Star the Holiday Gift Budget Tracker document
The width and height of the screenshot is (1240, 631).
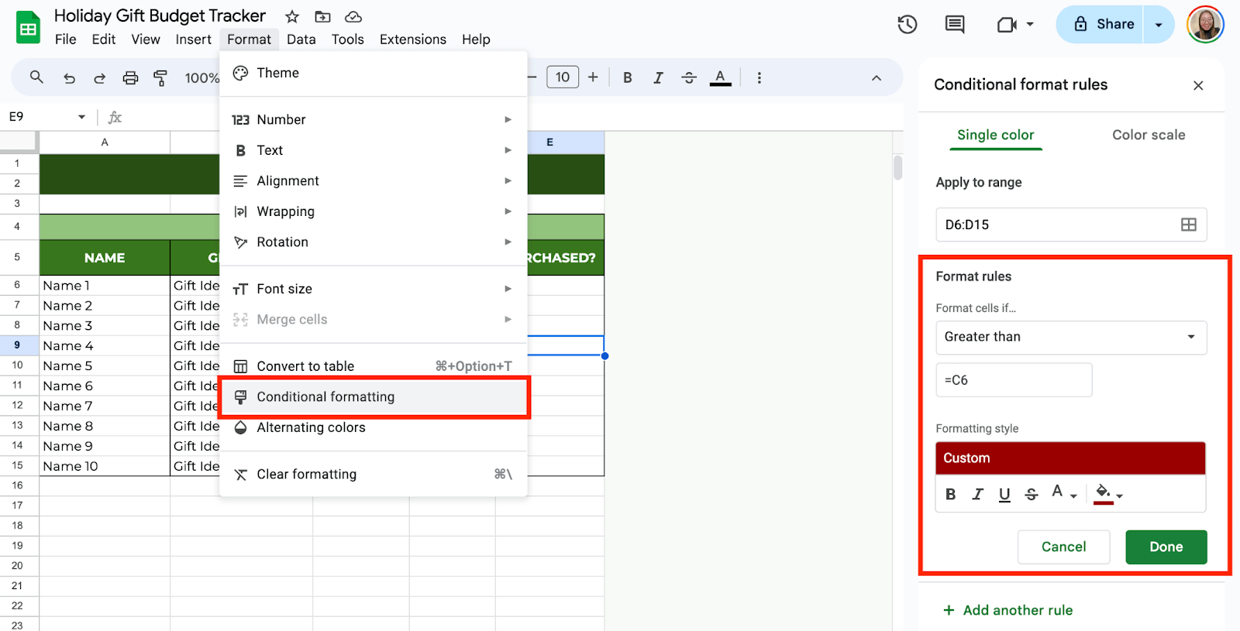[292, 16]
